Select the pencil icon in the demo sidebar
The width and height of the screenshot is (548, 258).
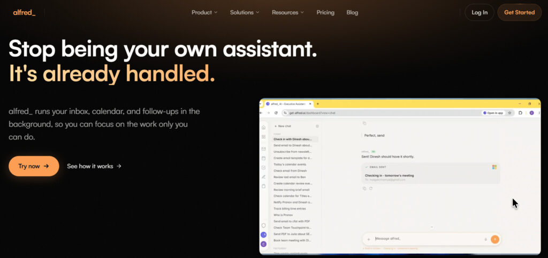(263, 177)
